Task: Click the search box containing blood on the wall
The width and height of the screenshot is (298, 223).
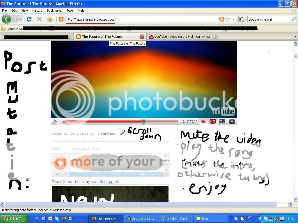Action: pyautogui.click(x=269, y=19)
